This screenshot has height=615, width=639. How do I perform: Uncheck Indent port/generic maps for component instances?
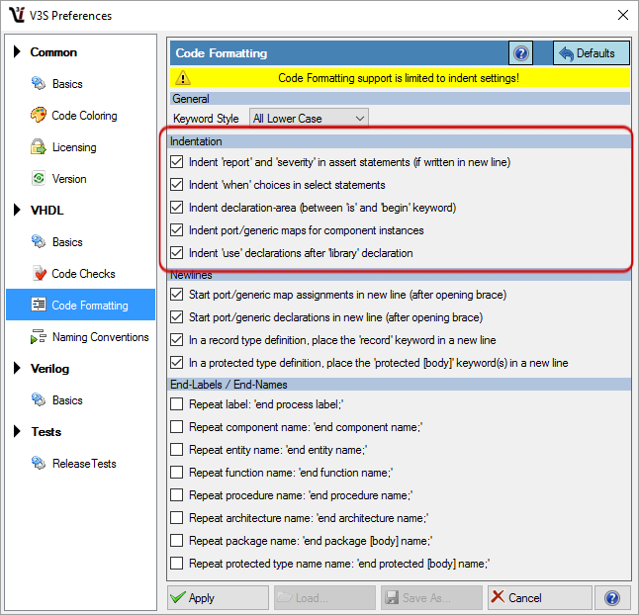tap(176, 230)
